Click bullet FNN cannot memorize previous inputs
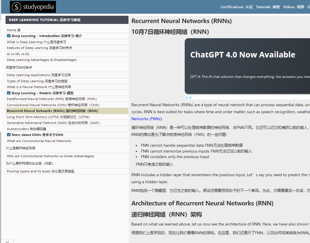Viewport: 310px width, 243px height. (x=196, y=151)
